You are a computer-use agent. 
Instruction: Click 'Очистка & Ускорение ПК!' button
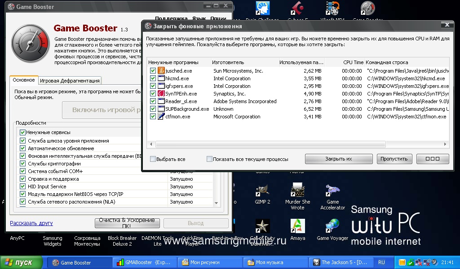pyautogui.click(x=127, y=223)
